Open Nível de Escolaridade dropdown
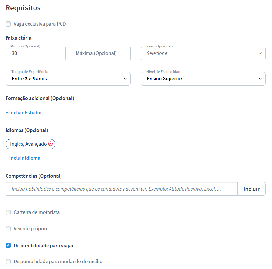Viewport: 272px width, 269px height. (203, 79)
